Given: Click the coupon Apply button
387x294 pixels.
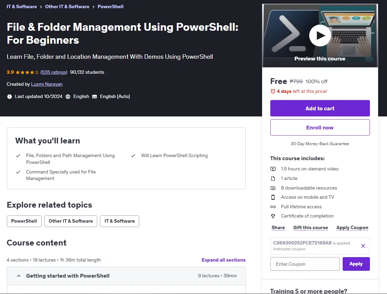Looking at the screenshot, I should pyautogui.click(x=356, y=264).
